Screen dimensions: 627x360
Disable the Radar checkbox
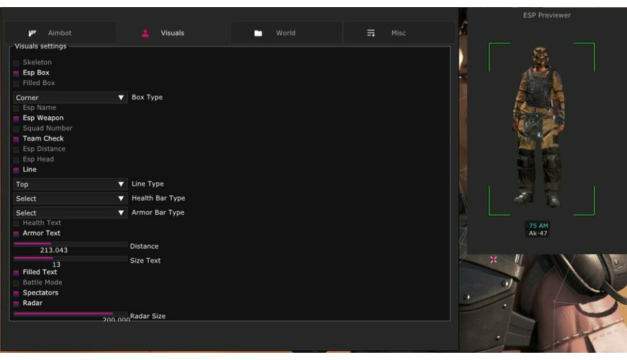pyautogui.click(x=16, y=304)
